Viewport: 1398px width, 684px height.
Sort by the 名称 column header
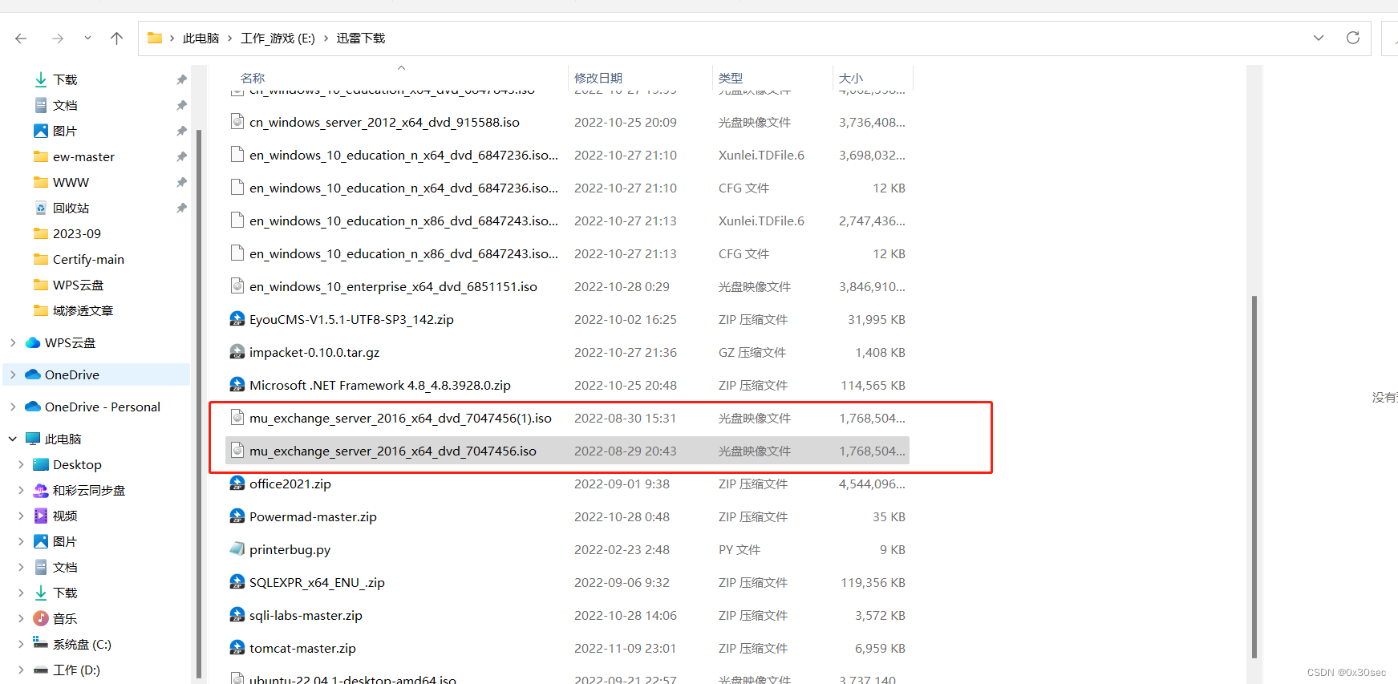click(x=253, y=78)
